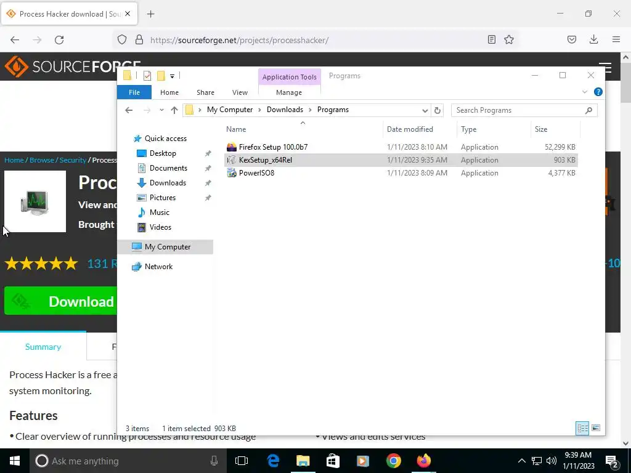The width and height of the screenshot is (631, 473).
Task: Reload the Firefox page
Action: coord(59,40)
